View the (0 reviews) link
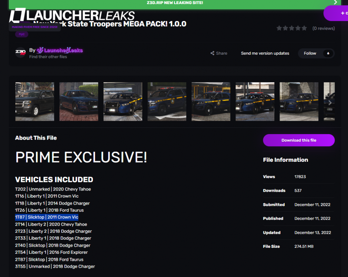The width and height of the screenshot is (348, 277). 323,28
